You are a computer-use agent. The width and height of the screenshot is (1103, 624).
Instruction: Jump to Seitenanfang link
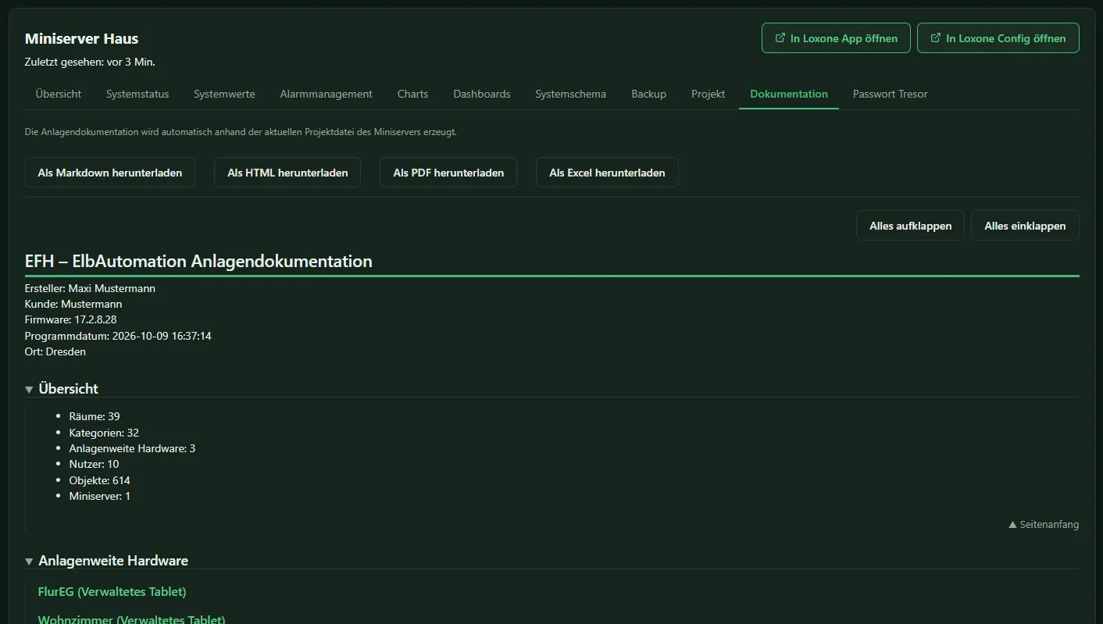(x=1044, y=525)
